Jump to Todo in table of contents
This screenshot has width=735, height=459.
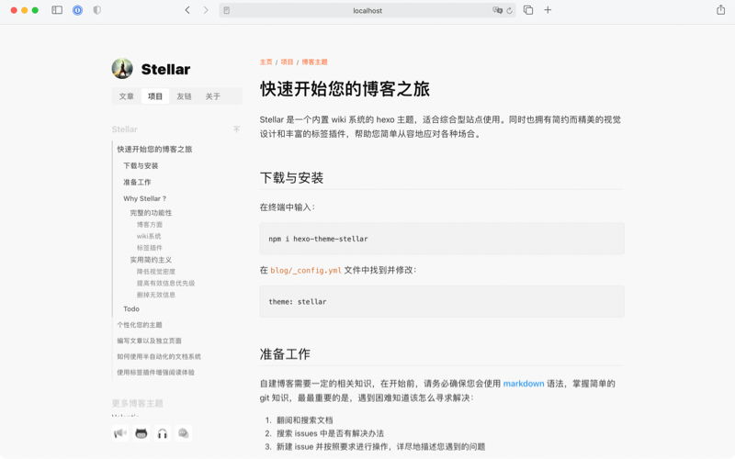(131, 308)
